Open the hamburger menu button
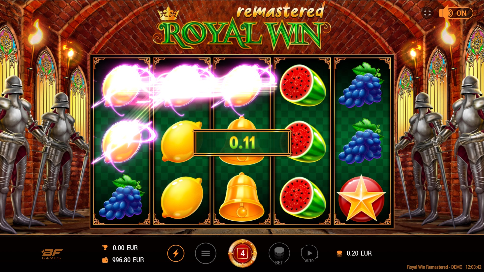 (x=205, y=253)
